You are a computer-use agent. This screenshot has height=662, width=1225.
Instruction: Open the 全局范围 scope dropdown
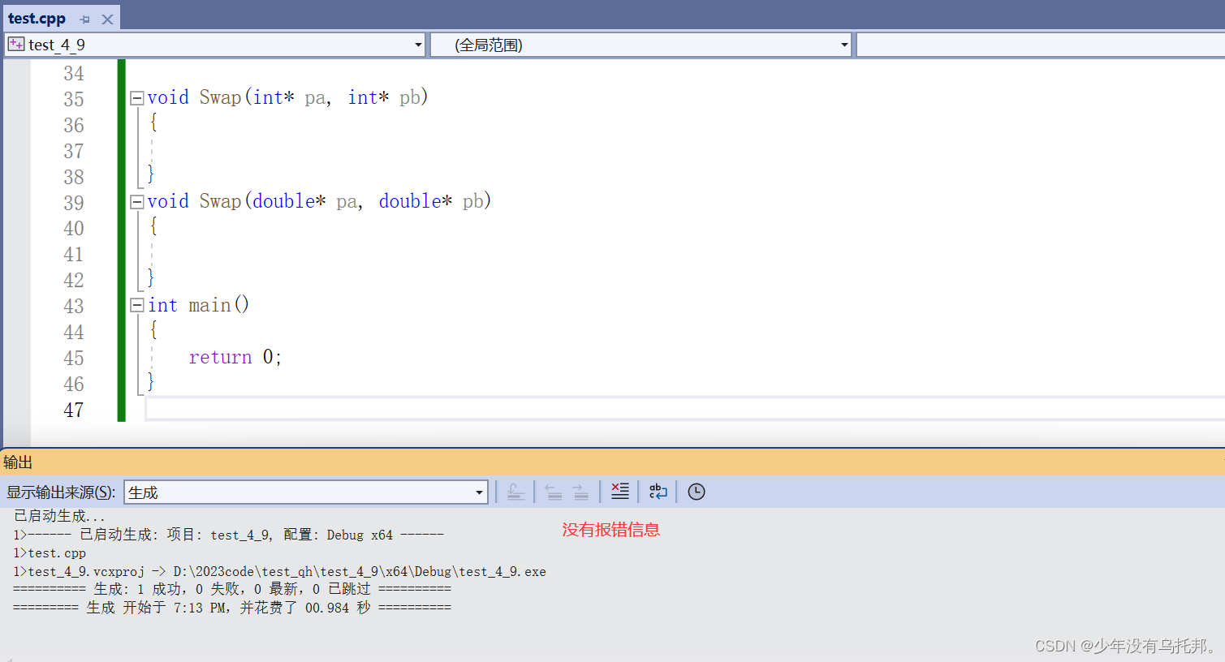coord(844,45)
